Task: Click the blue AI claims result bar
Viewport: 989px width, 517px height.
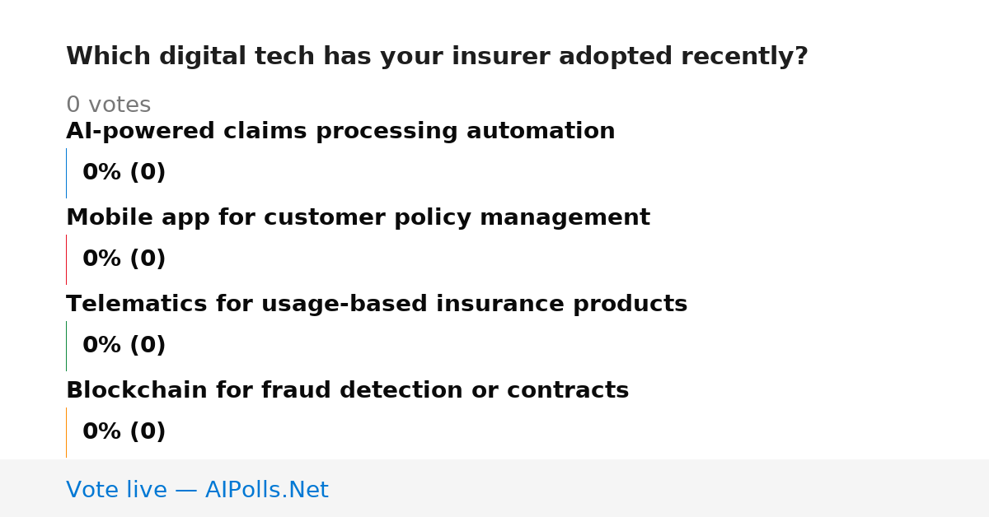Action: pyautogui.click(x=66, y=173)
